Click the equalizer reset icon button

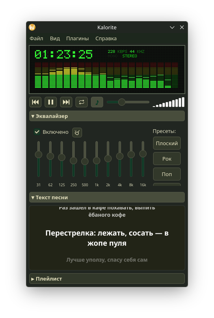(x=77, y=133)
